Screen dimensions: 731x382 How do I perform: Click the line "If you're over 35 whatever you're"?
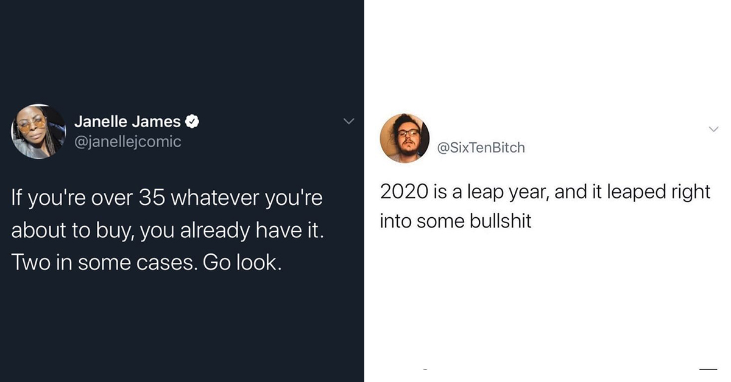[166, 200]
